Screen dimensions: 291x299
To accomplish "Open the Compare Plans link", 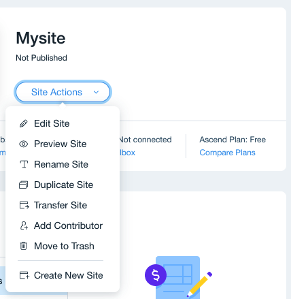I will point(227,153).
